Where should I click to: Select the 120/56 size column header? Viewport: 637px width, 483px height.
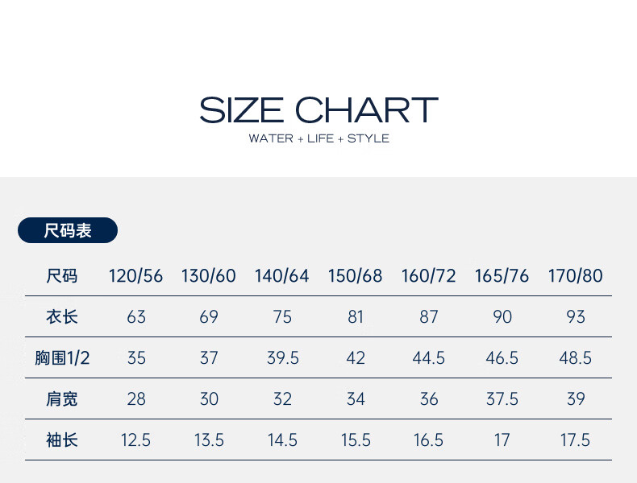[x=135, y=276]
